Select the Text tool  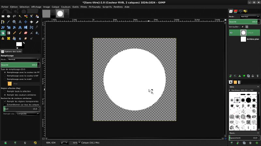[x=37, y=28]
